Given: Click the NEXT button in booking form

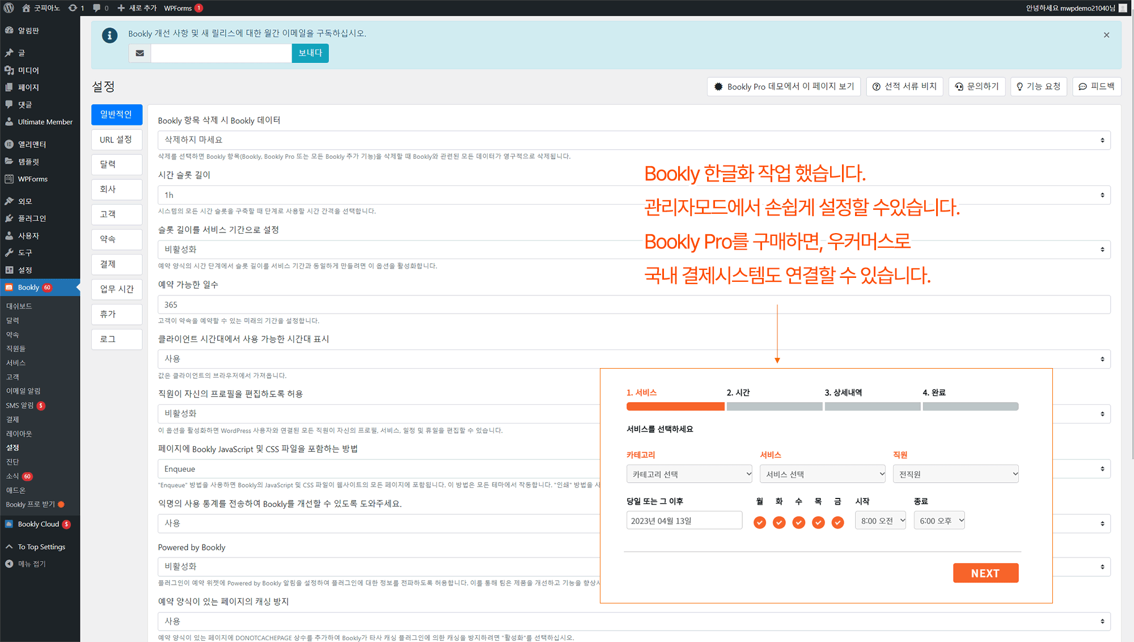Looking at the screenshot, I should click(x=985, y=573).
